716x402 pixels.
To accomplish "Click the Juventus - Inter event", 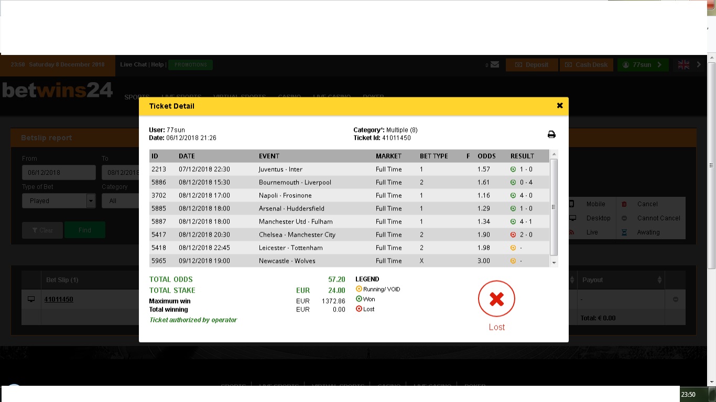I will point(280,169).
